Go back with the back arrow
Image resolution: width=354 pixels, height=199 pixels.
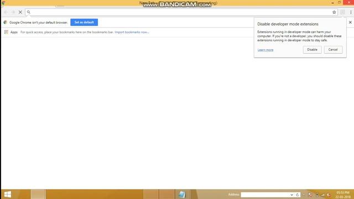click(x=6, y=12)
